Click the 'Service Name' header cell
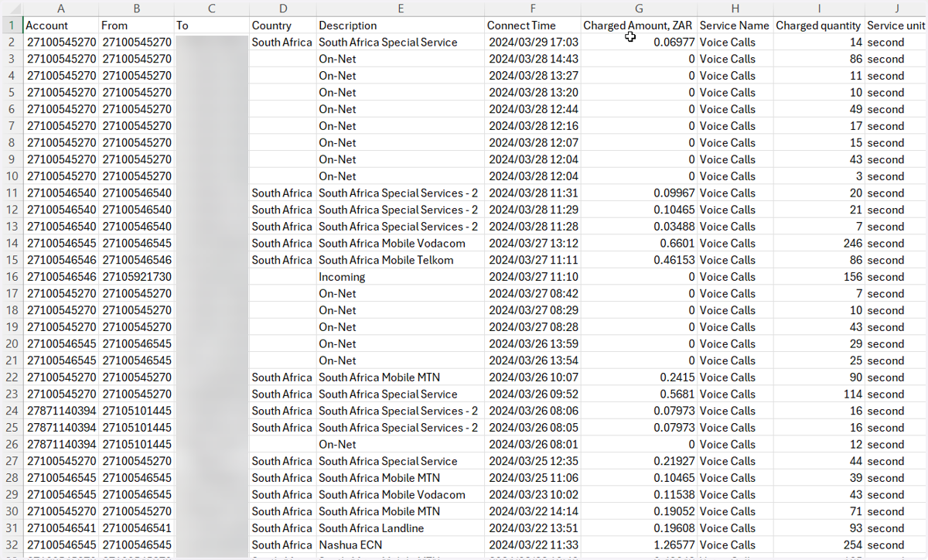The height and width of the screenshot is (560, 928). [x=735, y=25]
